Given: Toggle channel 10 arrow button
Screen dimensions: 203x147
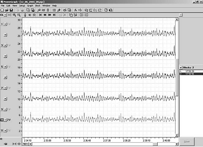Looking at the screenshot, I should coord(5,120).
